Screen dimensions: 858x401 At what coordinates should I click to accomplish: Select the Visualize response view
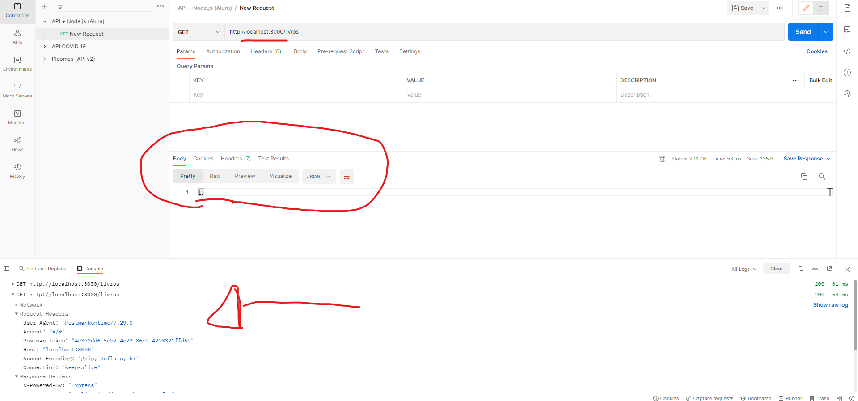pyautogui.click(x=280, y=176)
